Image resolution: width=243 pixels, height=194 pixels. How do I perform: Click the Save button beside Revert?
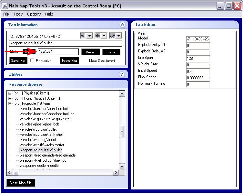111,52
